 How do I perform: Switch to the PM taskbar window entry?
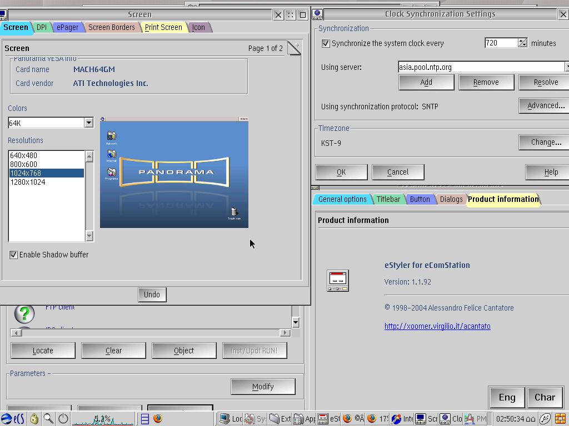point(476,419)
